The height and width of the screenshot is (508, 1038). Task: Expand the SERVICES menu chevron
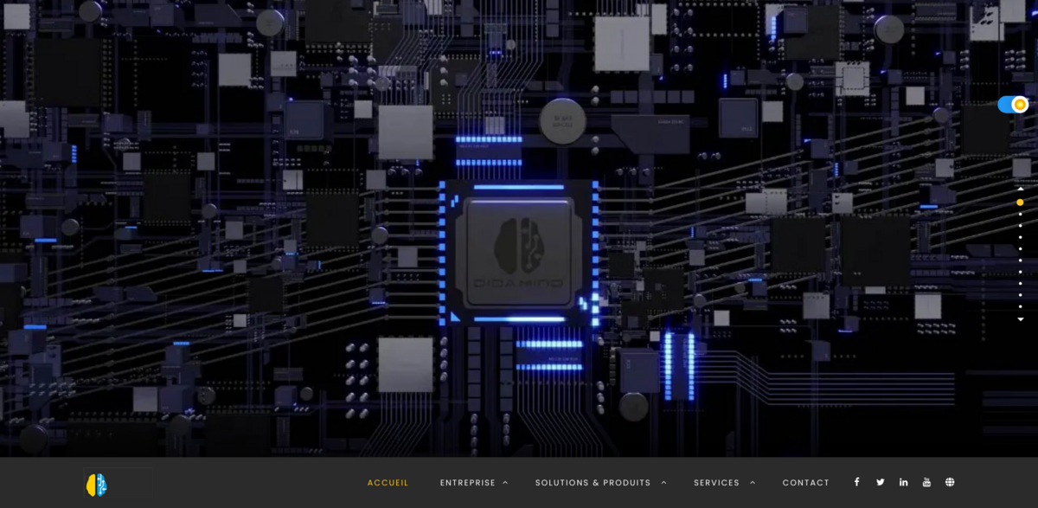pyautogui.click(x=753, y=483)
